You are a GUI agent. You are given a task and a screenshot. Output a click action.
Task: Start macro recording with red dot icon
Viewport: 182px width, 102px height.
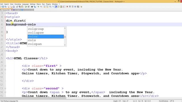tap(67, 7)
